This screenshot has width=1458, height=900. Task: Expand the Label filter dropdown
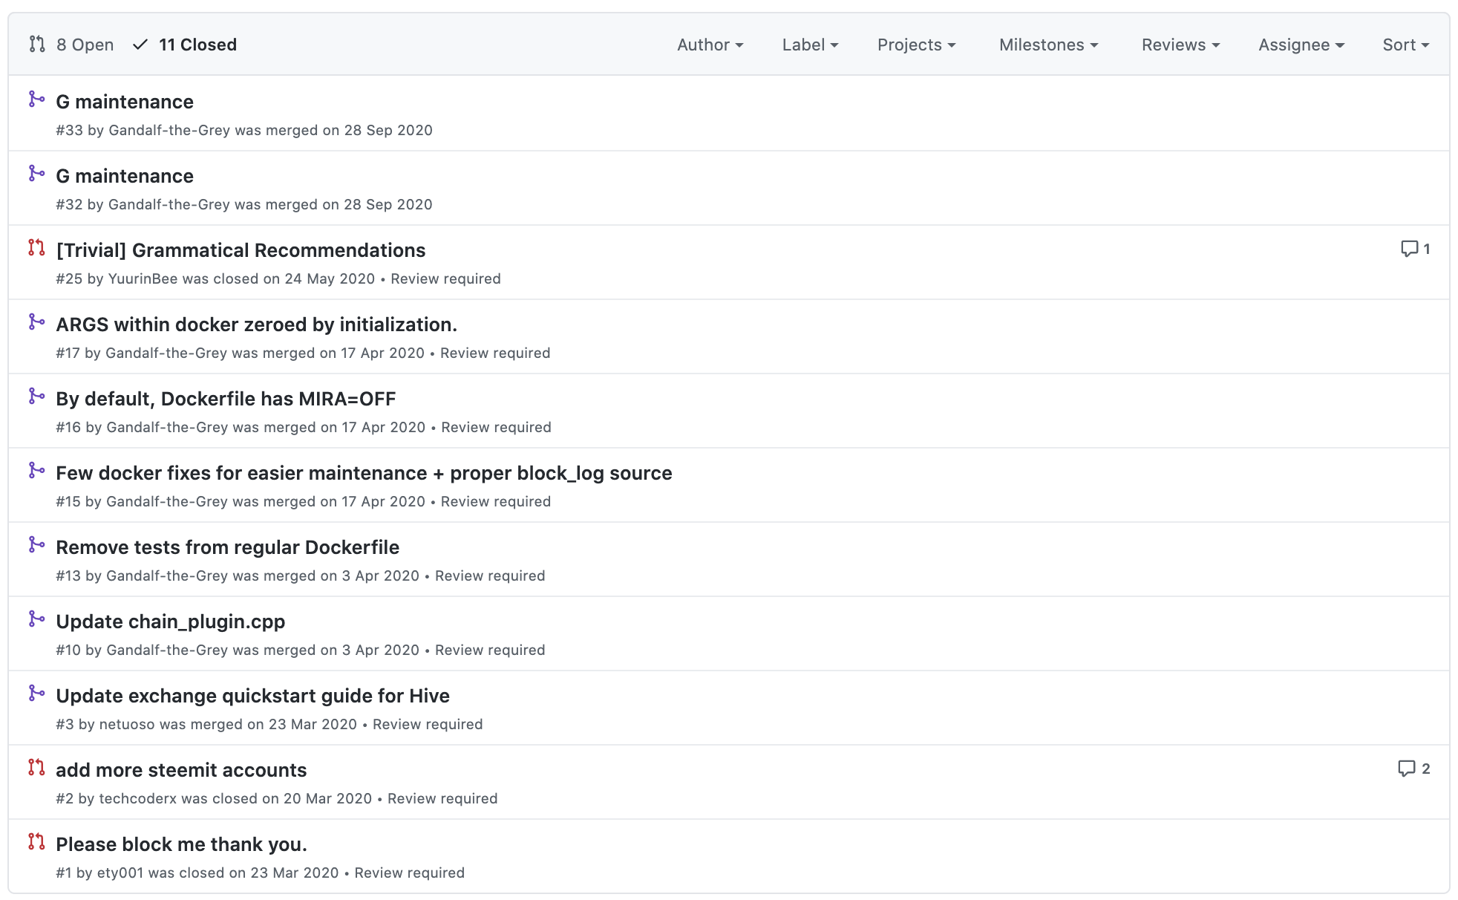810,45
